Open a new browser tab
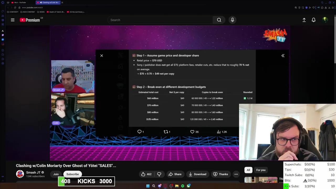The width and height of the screenshot is (336, 189). pyautogui.click(x=62, y=2)
